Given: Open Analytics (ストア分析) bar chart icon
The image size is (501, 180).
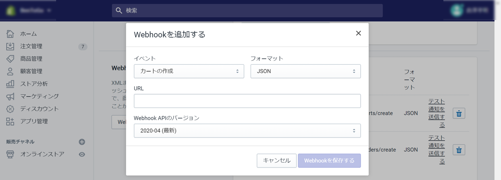Looking at the screenshot, I should [10, 84].
